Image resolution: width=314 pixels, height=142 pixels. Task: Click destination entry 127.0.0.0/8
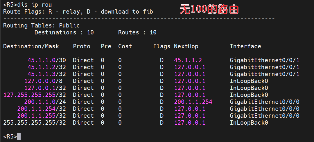45,81
